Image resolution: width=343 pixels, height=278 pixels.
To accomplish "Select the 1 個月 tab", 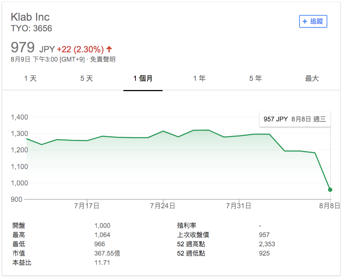I will tap(143, 78).
